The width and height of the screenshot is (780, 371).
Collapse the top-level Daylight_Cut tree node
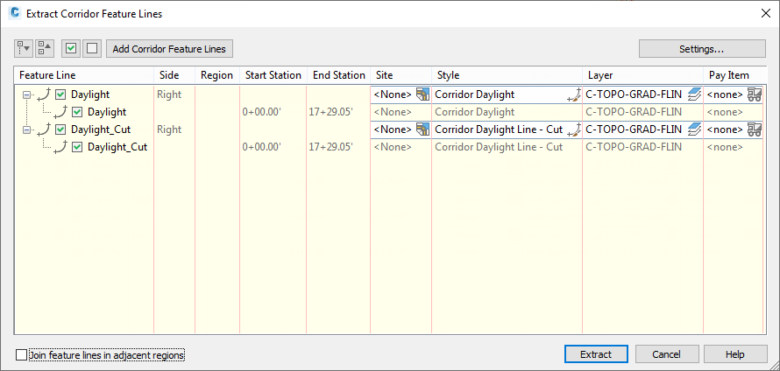click(x=26, y=129)
